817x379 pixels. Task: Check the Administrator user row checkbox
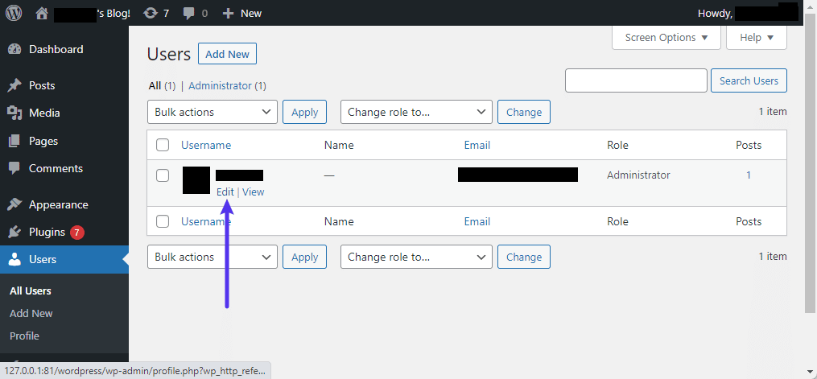[163, 175]
